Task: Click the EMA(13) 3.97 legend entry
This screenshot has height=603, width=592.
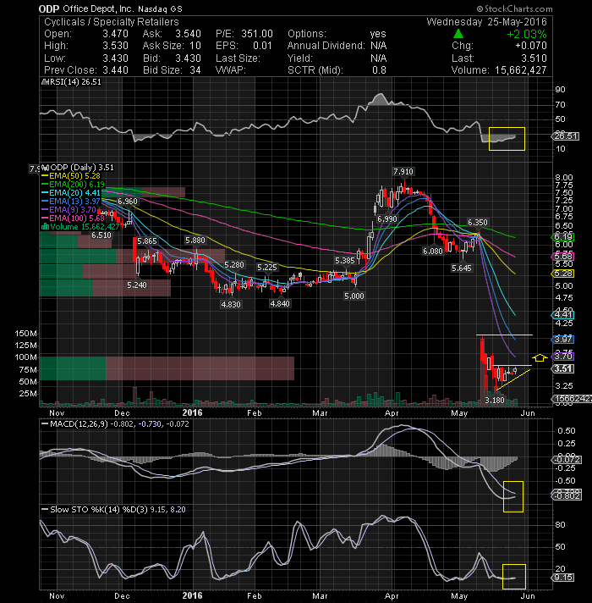Action: click(x=71, y=201)
